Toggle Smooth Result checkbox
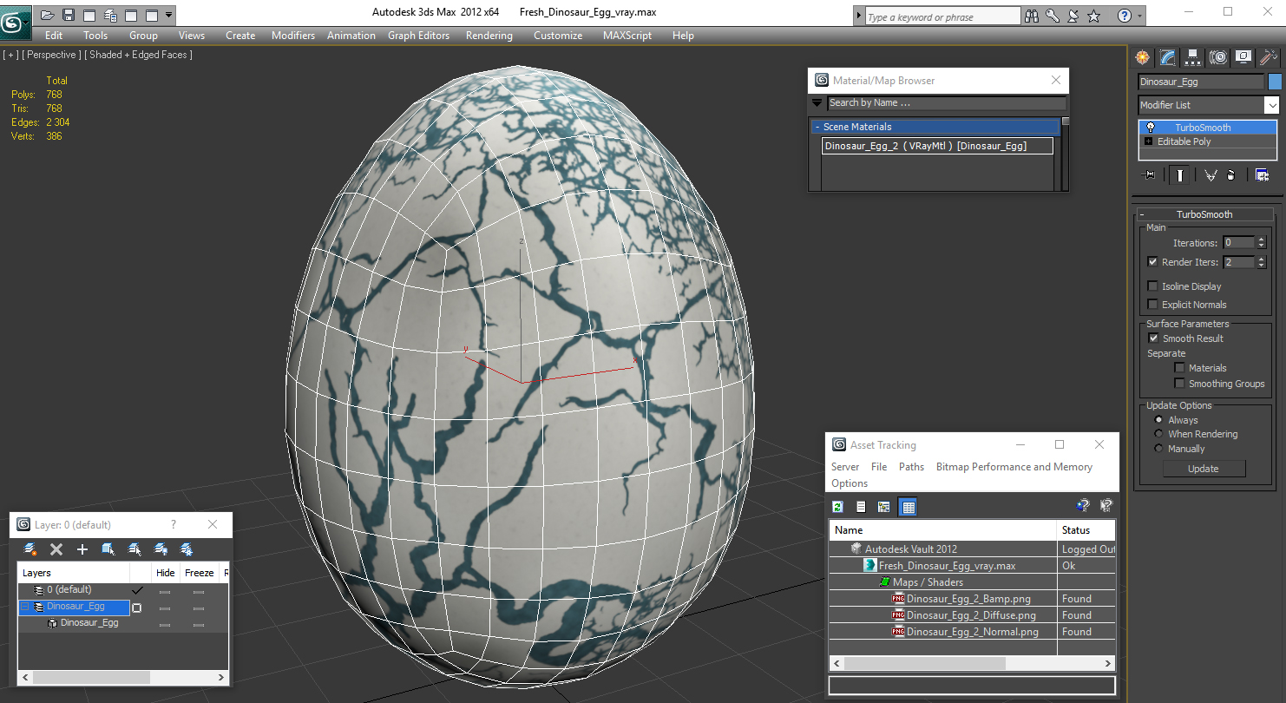The image size is (1286, 703). coord(1153,338)
